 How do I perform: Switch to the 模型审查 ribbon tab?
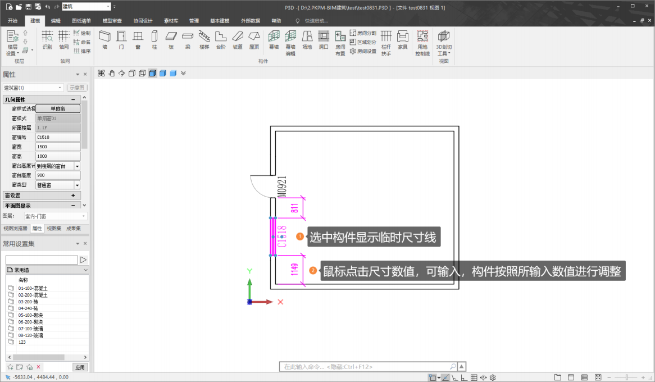point(112,21)
